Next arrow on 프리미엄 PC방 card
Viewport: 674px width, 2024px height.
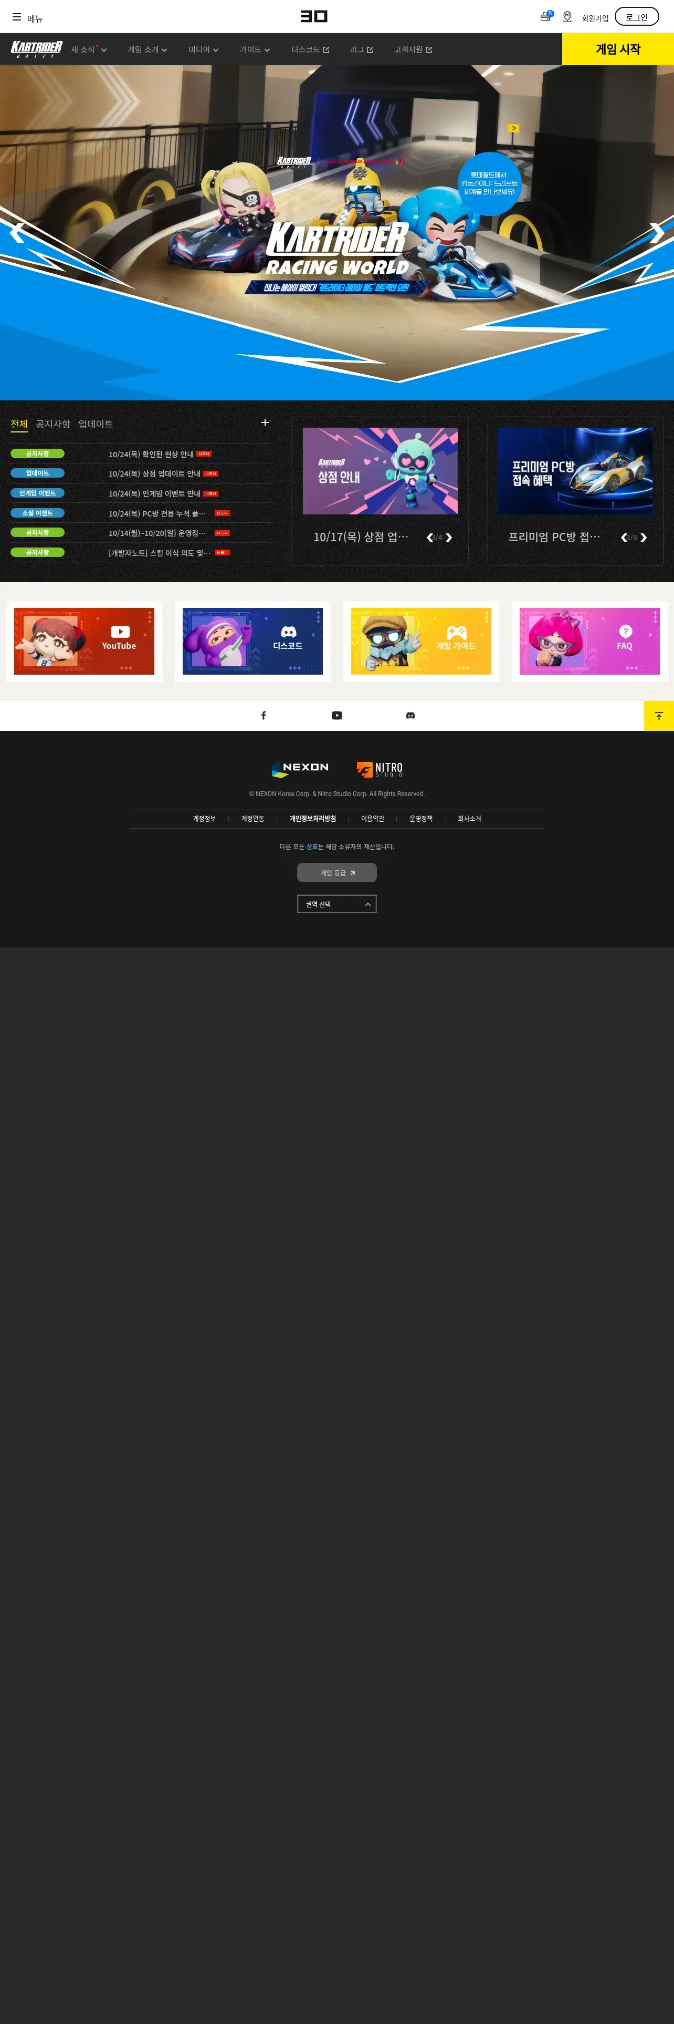[x=644, y=538]
